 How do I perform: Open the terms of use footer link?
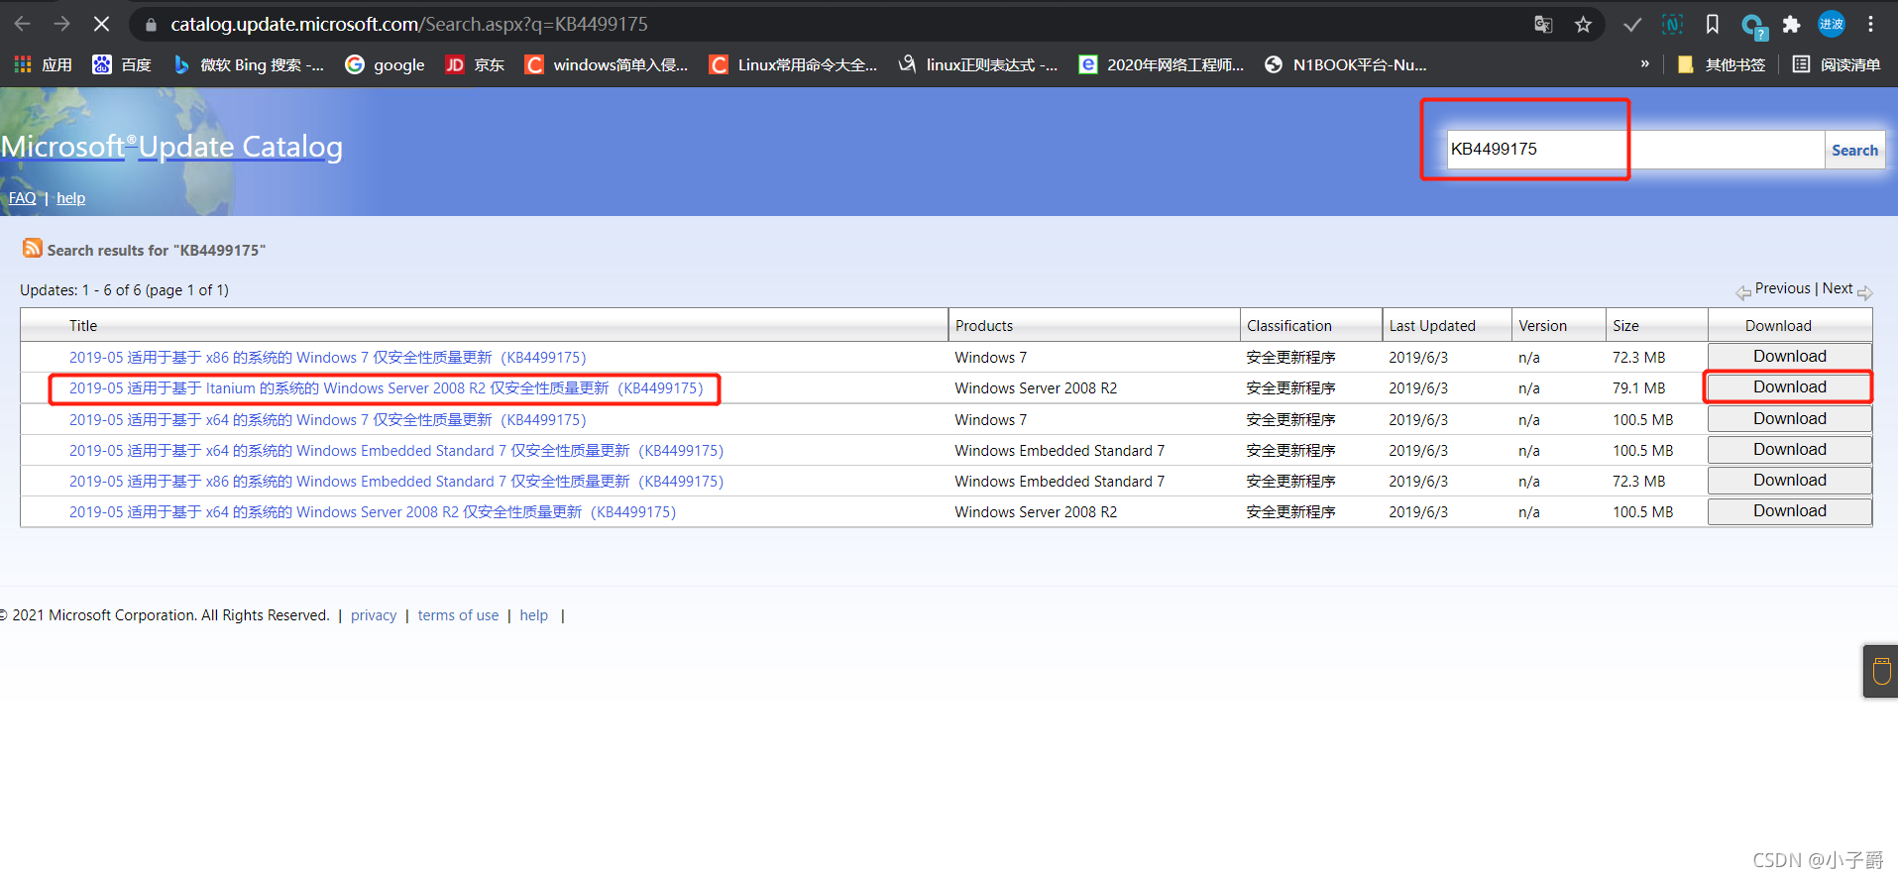tap(458, 615)
